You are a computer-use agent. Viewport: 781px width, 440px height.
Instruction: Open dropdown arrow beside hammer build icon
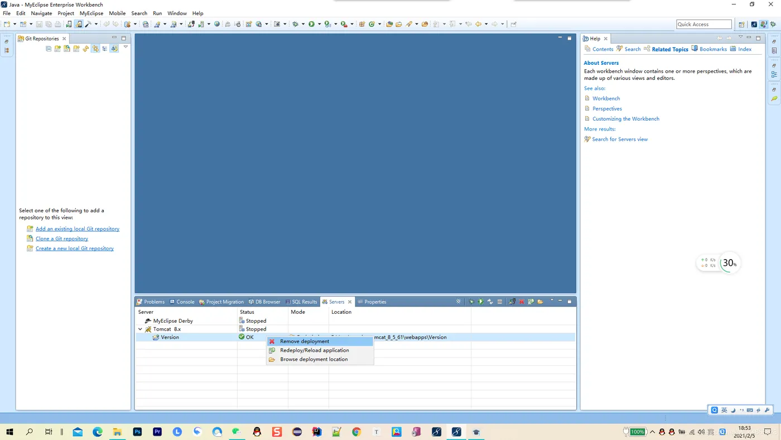(x=96, y=24)
